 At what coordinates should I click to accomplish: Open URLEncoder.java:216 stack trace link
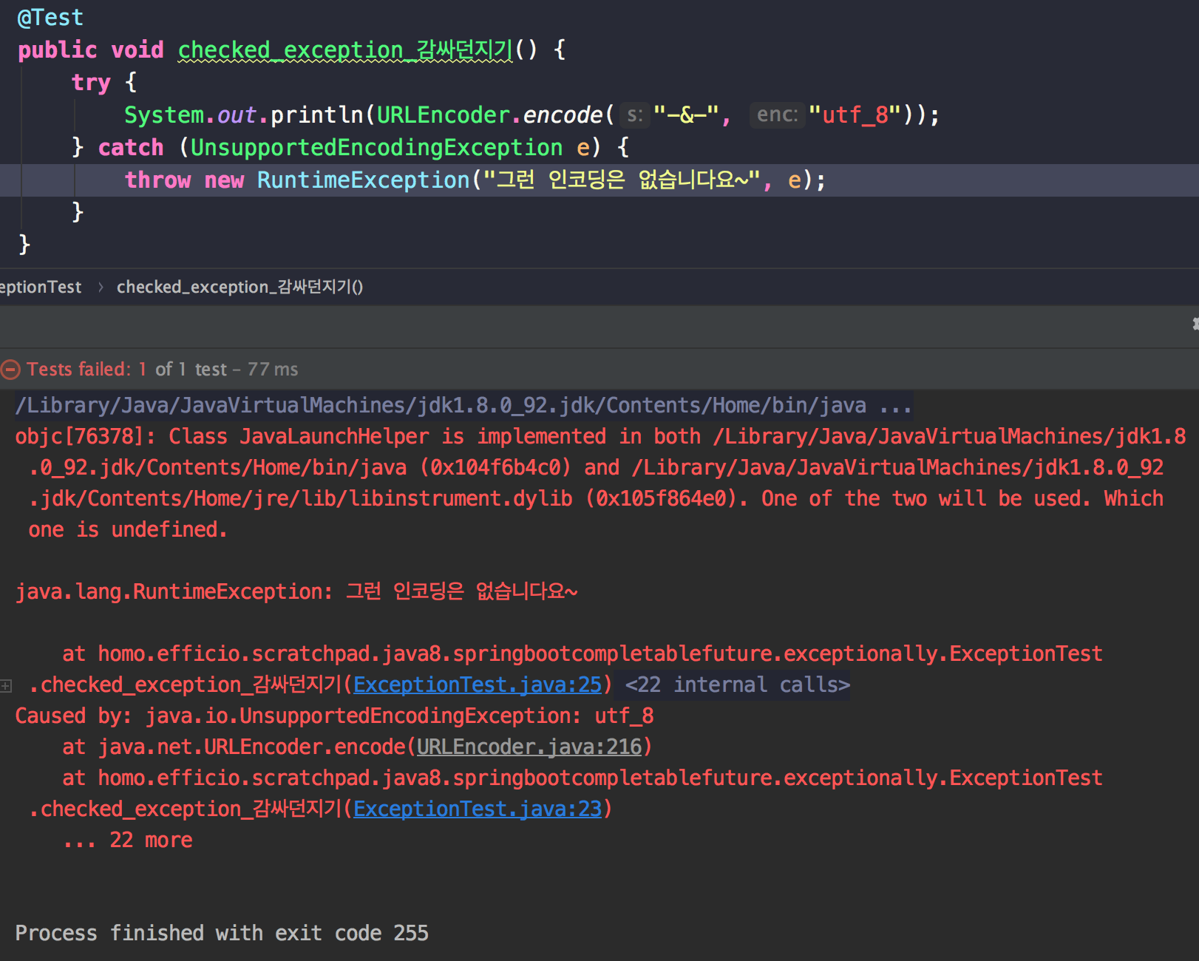(529, 747)
